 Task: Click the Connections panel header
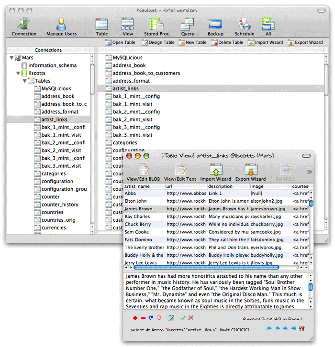pos(48,50)
